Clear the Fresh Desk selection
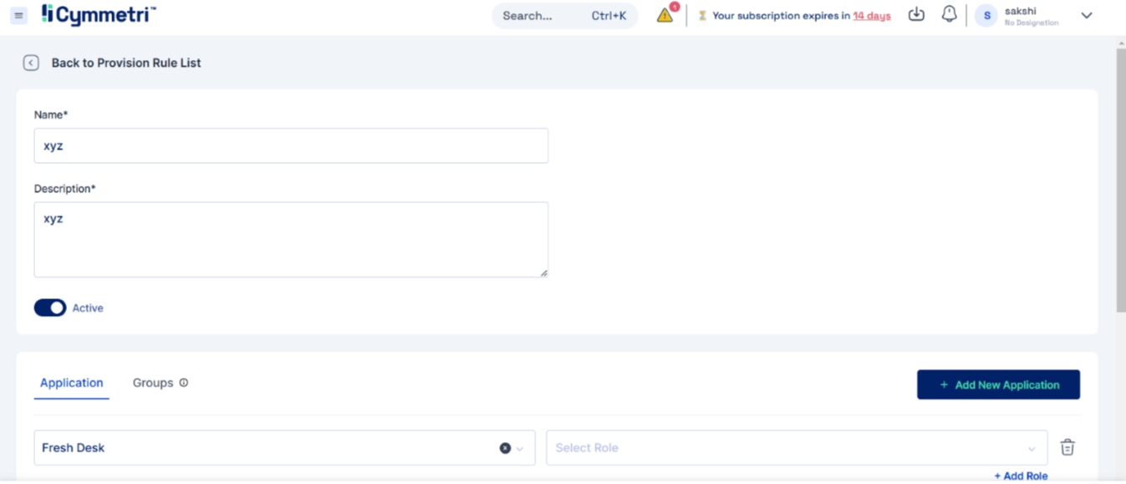The width and height of the screenshot is (1126, 484). click(x=505, y=448)
